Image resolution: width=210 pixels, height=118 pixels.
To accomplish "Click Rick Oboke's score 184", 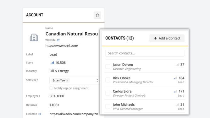I will [181, 78].
